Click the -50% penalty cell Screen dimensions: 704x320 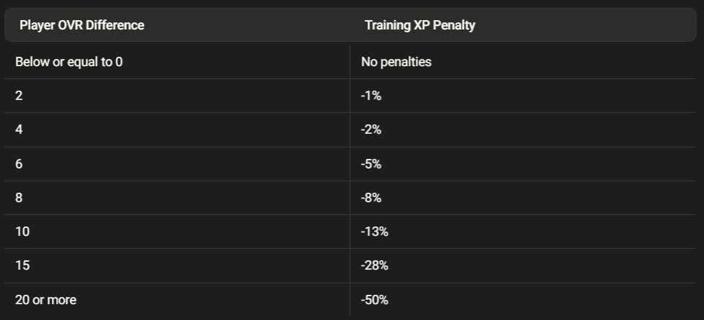pos(375,300)
